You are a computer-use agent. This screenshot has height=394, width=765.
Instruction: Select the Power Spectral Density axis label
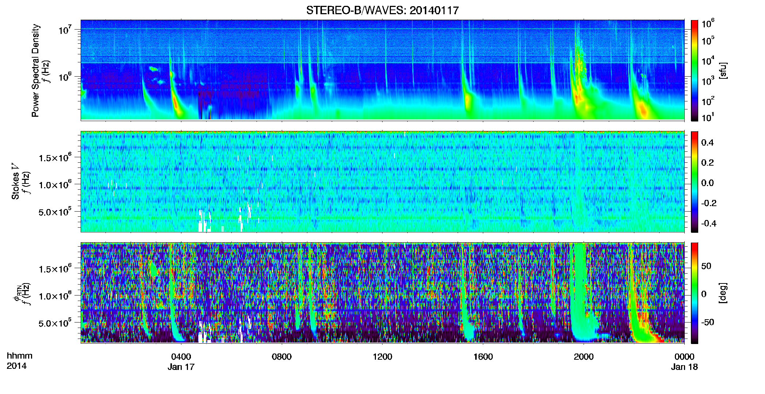pyautogui.click(x=35, y=70)
